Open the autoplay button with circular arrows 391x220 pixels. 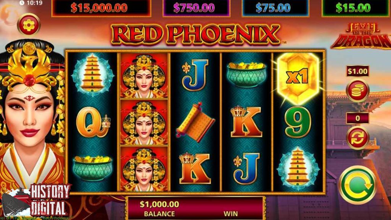(x=357, y=138)
